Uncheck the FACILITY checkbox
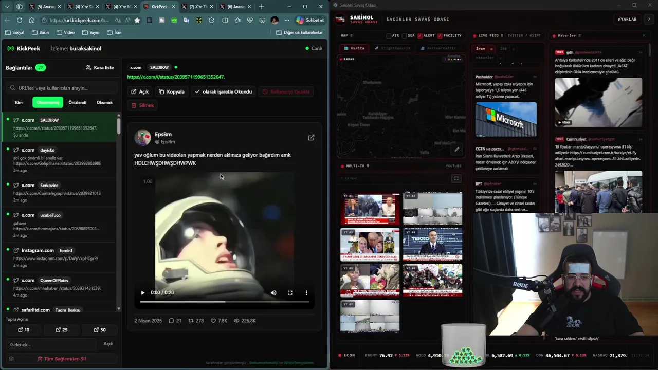The image size is (658, 370). tap(440, 36)
